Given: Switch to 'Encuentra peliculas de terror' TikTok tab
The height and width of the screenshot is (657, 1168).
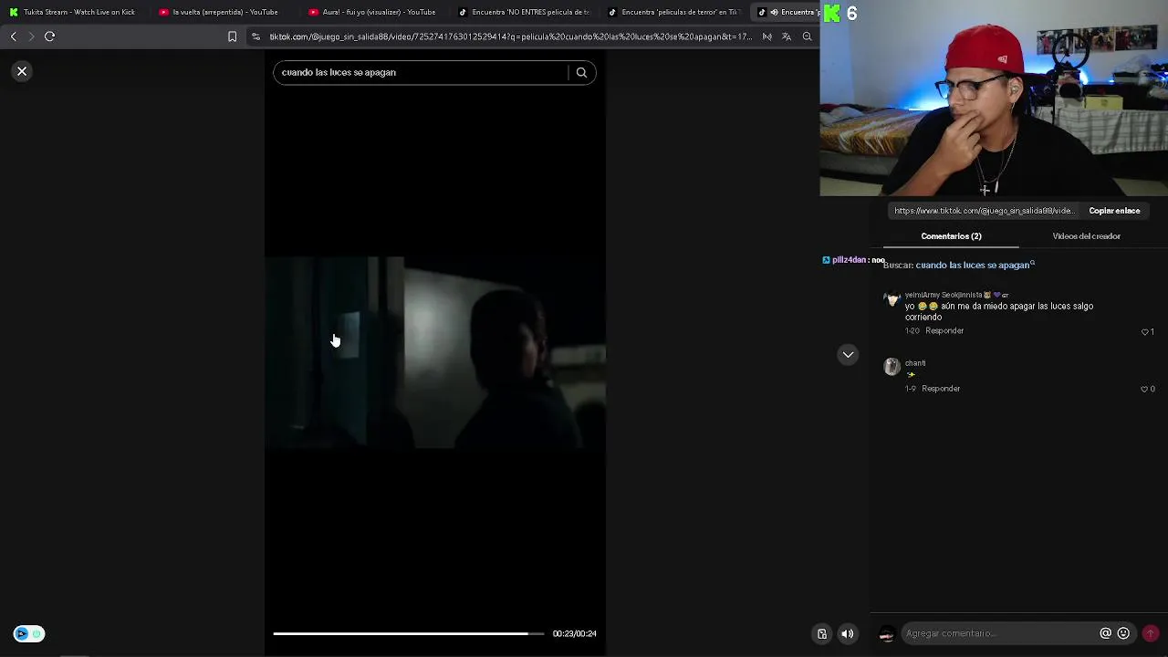Looking at the screenshot, I should tap(673, 12).
